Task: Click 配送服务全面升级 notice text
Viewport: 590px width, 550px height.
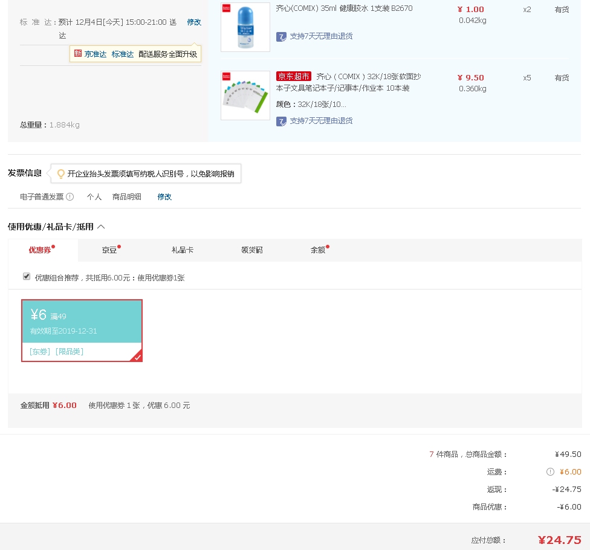Action: click(168, 54)
